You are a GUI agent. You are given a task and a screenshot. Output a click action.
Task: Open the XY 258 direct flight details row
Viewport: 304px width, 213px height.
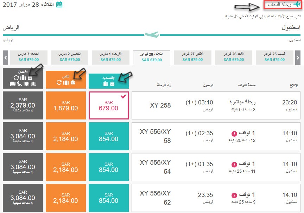point(216,105)
